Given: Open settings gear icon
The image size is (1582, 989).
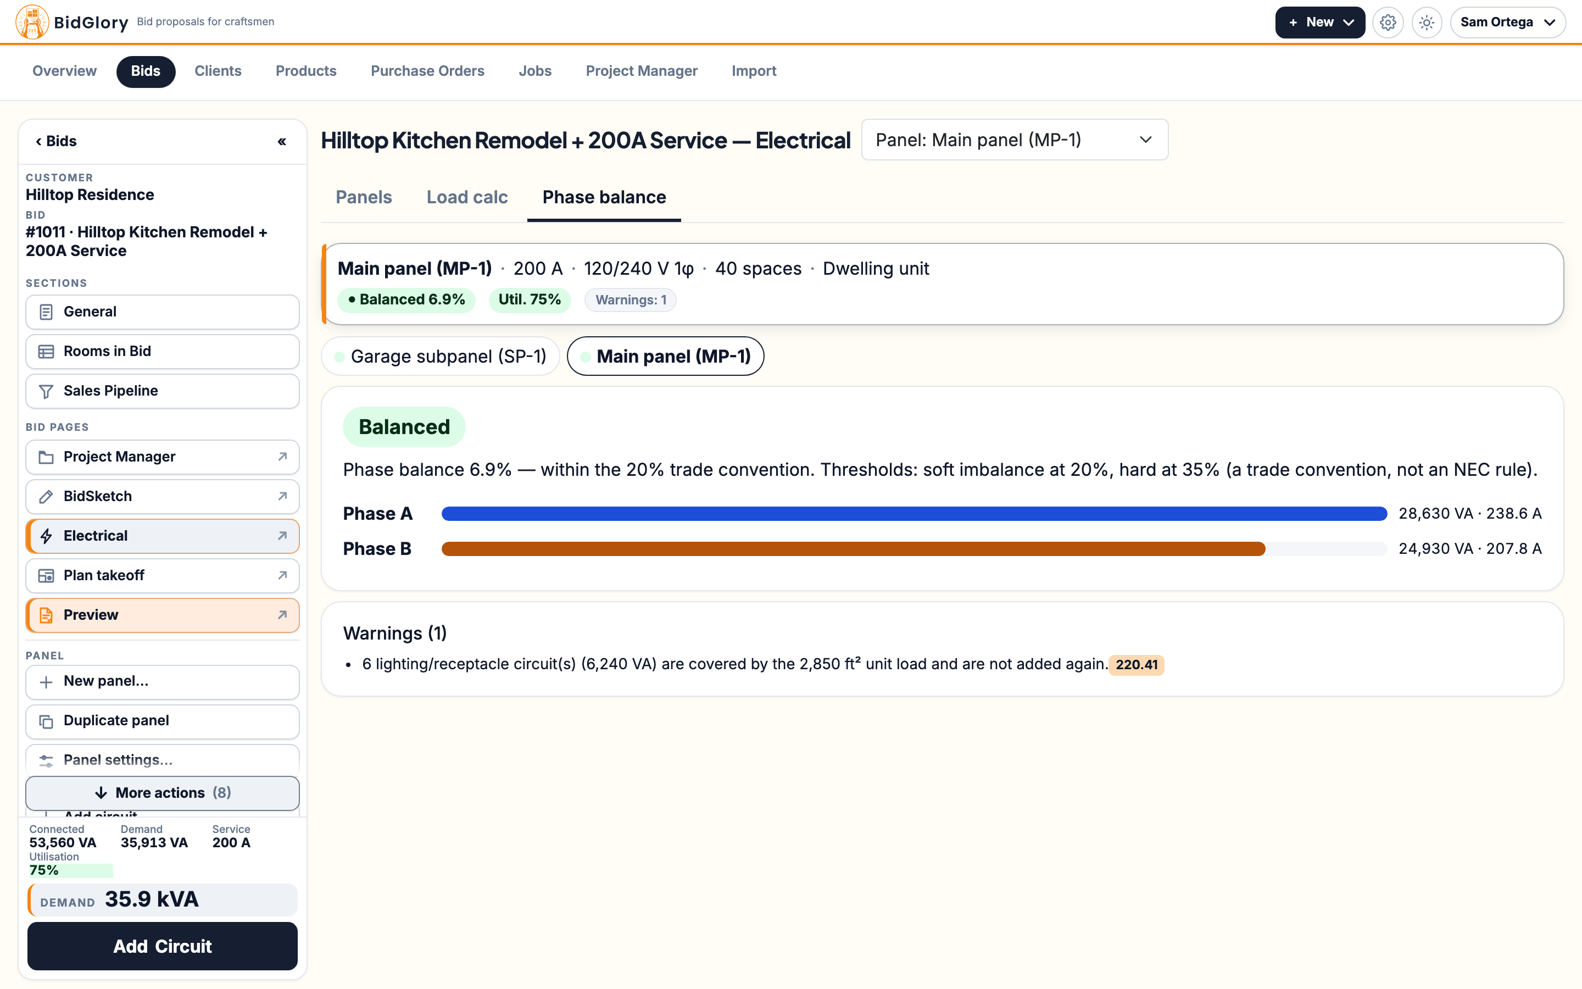Looking at the screenshot, I should (1388, 22).
